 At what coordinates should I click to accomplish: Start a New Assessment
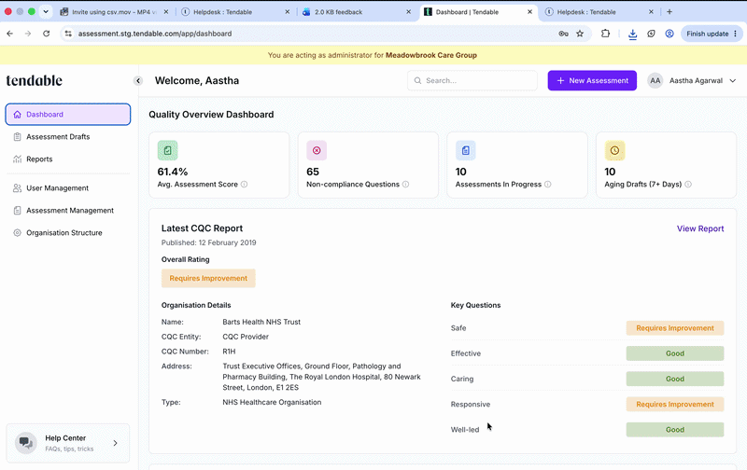[x=592, y=80]
